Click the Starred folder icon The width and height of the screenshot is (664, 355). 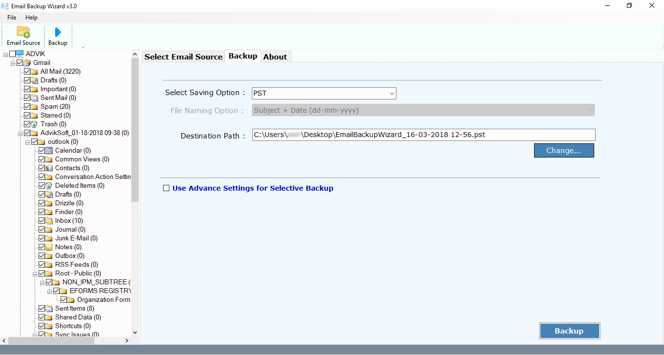[34, 115]
